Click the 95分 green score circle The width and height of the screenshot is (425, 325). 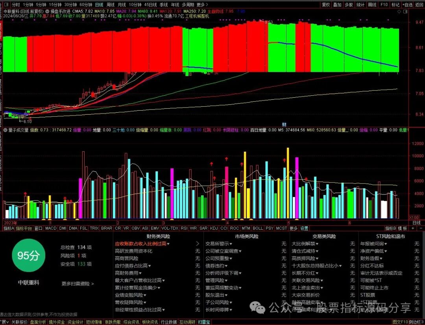(28, 256)
